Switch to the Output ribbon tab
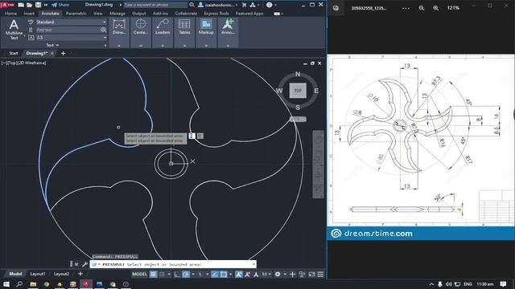The width and height of the screenshot is (515, 289). tap(139, 14)
